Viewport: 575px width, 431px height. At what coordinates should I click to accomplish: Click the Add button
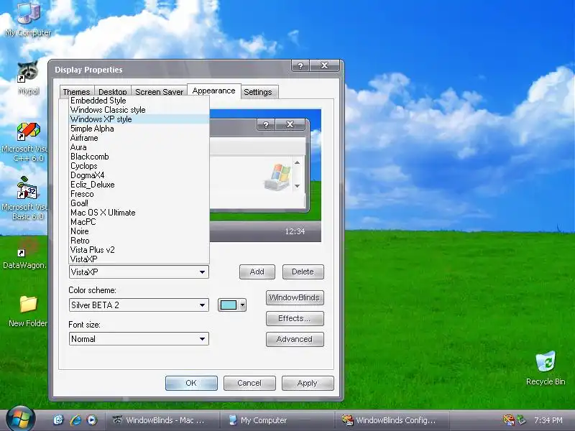pyautogui.click(x=257, y=272)
